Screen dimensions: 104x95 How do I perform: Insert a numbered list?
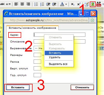42,4
